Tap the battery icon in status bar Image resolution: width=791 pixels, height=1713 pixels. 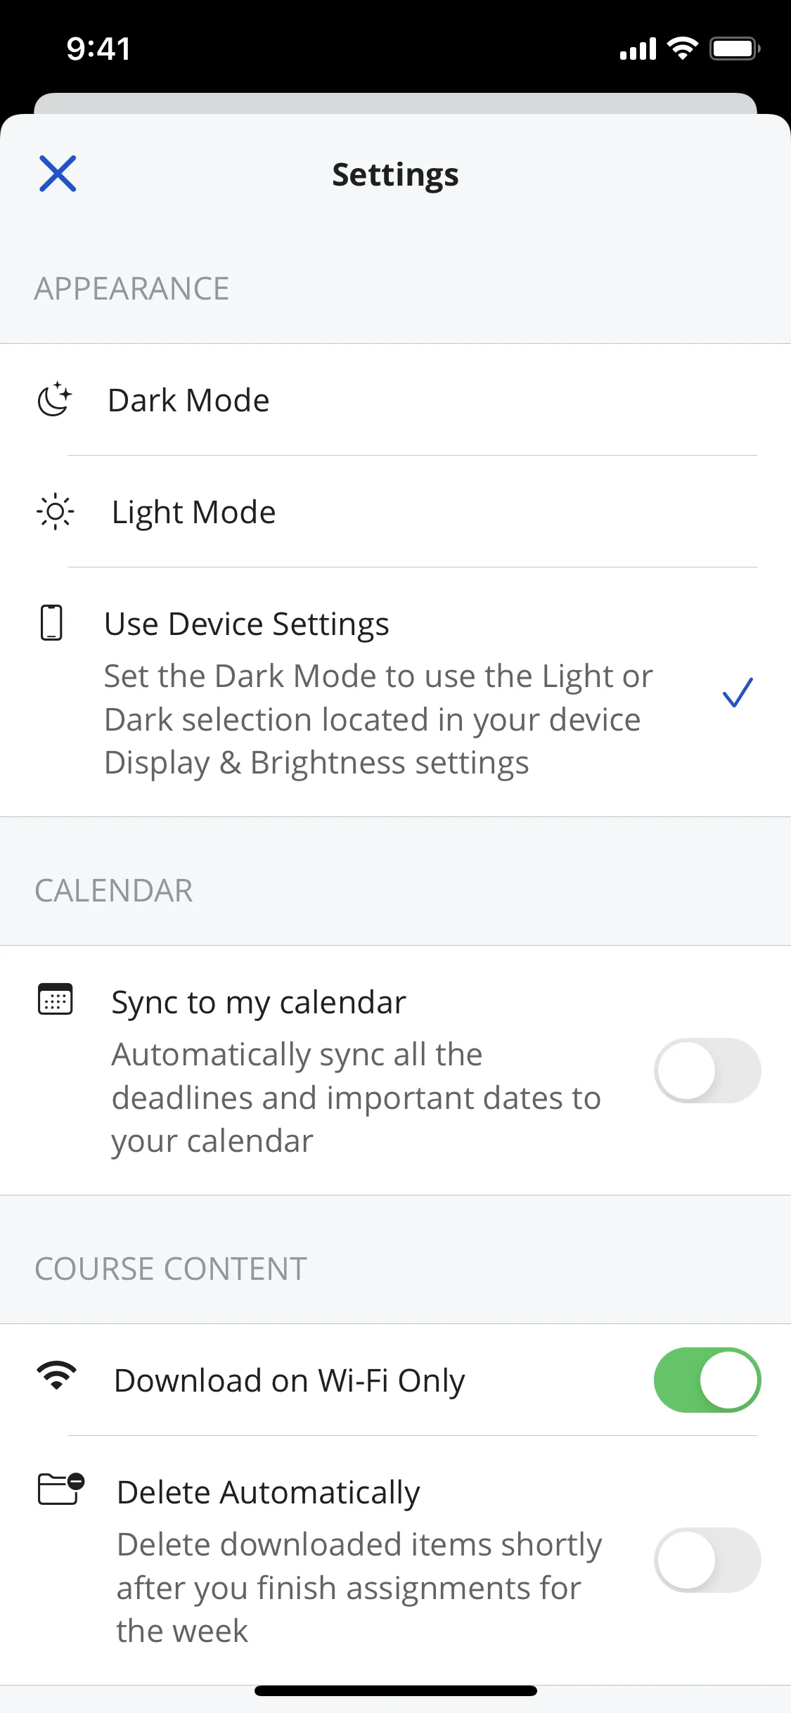(735, 49)
